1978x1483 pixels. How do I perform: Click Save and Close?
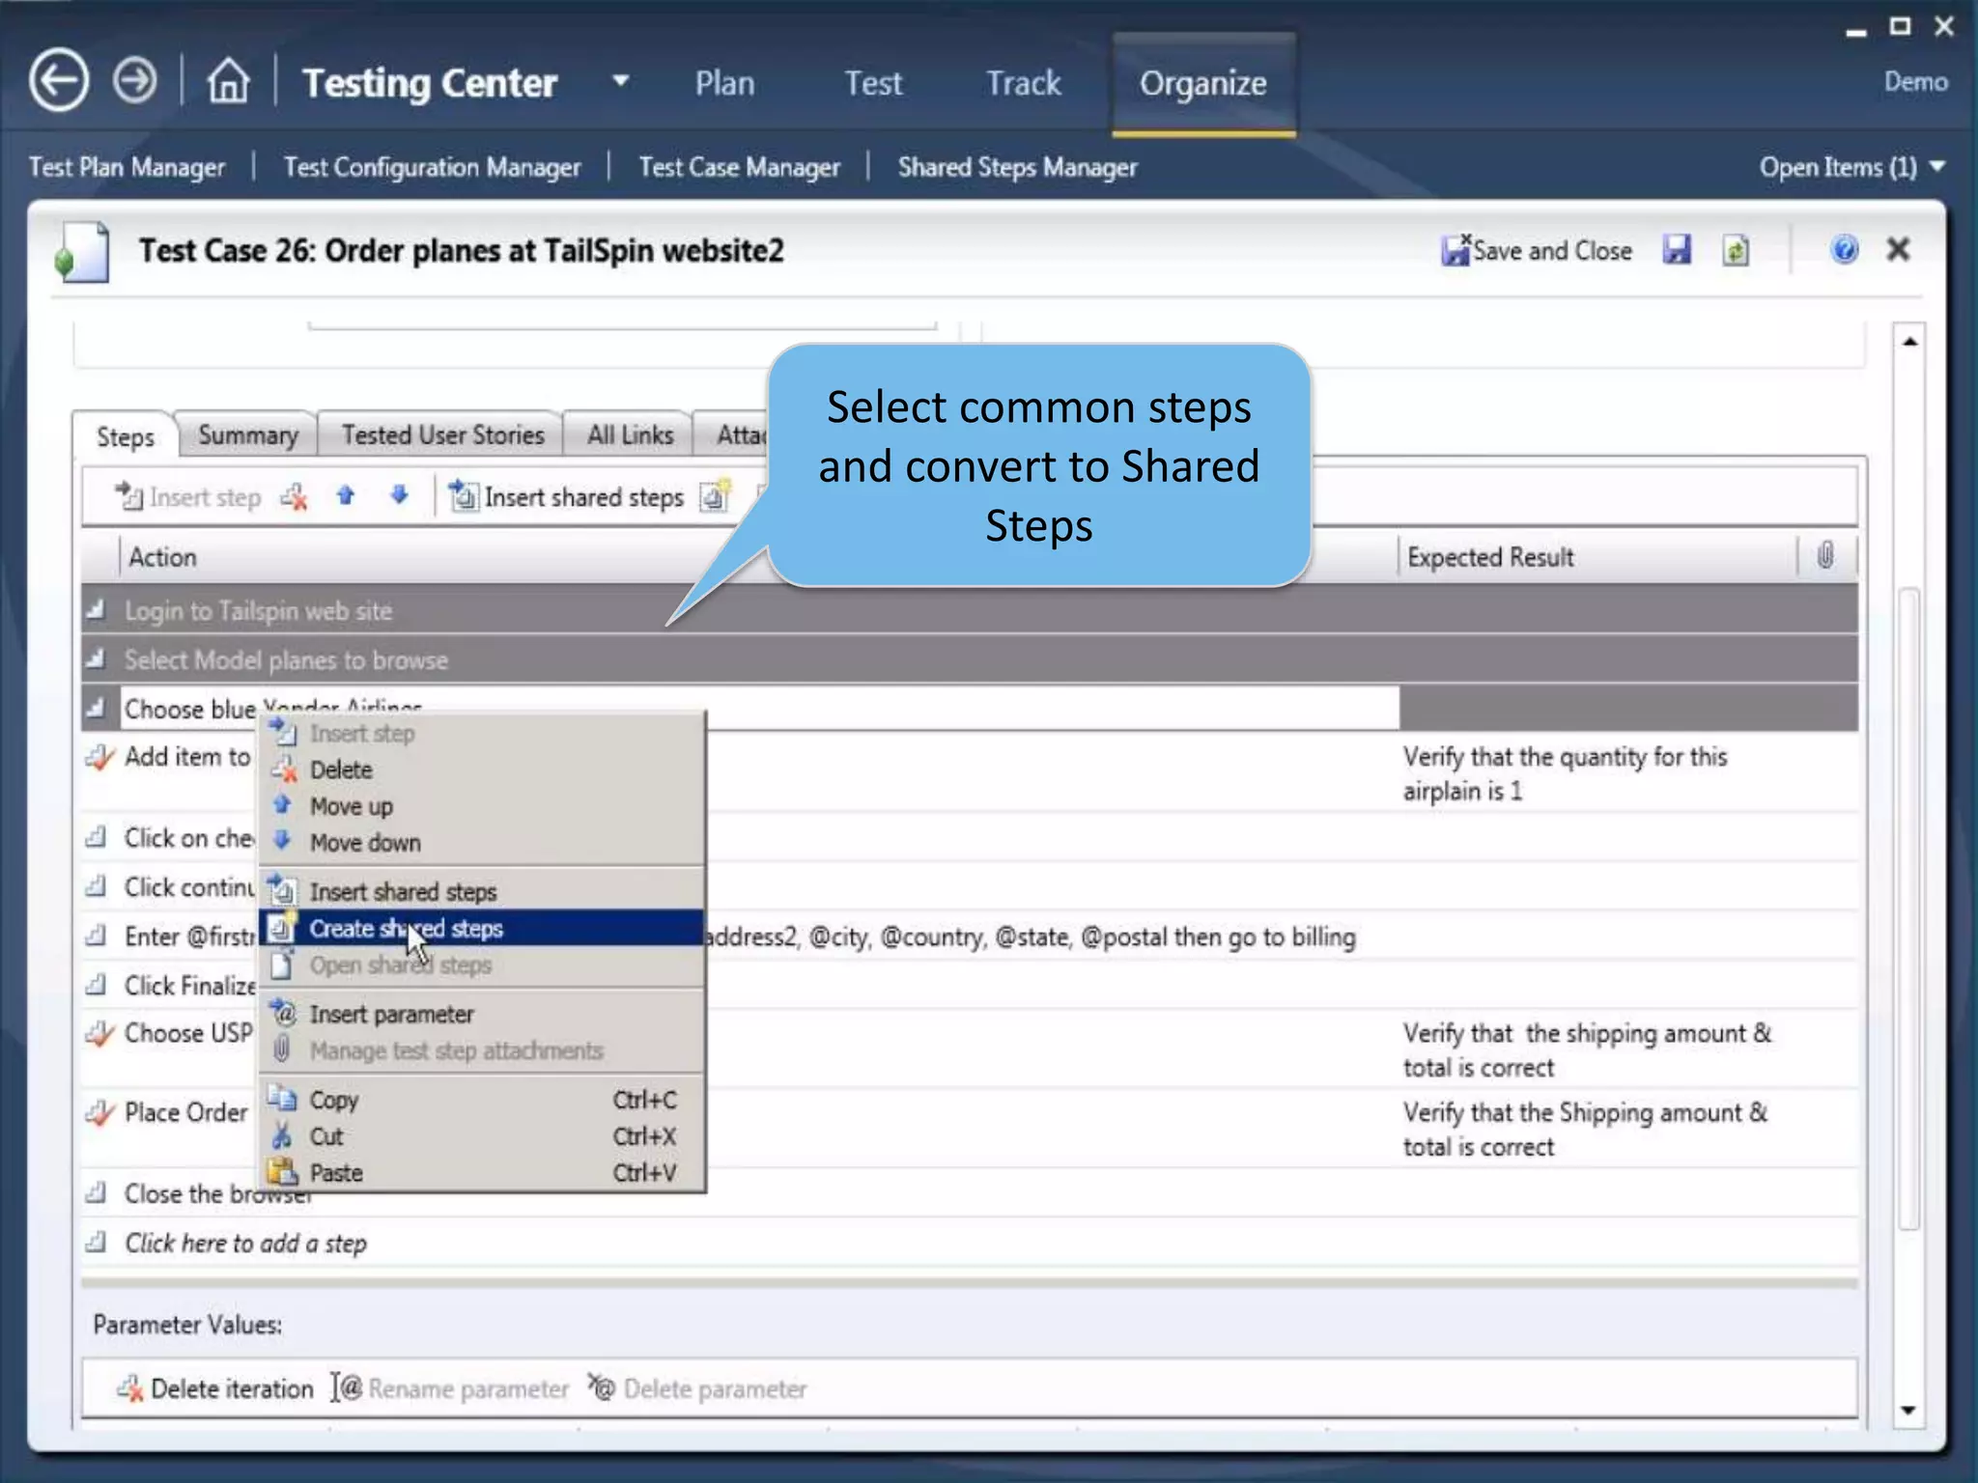pos(1536,251)
